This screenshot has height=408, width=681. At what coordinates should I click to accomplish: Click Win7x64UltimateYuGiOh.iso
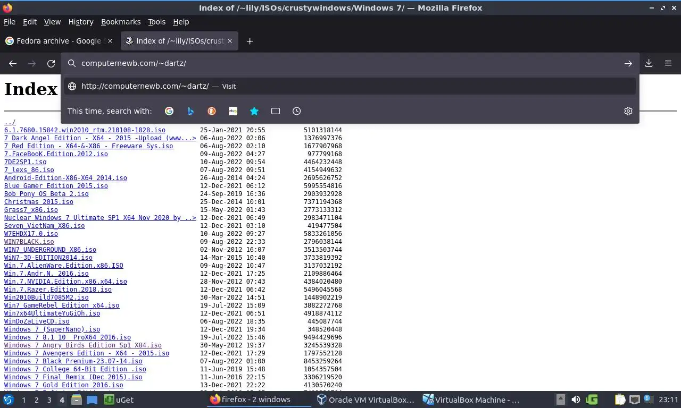[52, 313]
